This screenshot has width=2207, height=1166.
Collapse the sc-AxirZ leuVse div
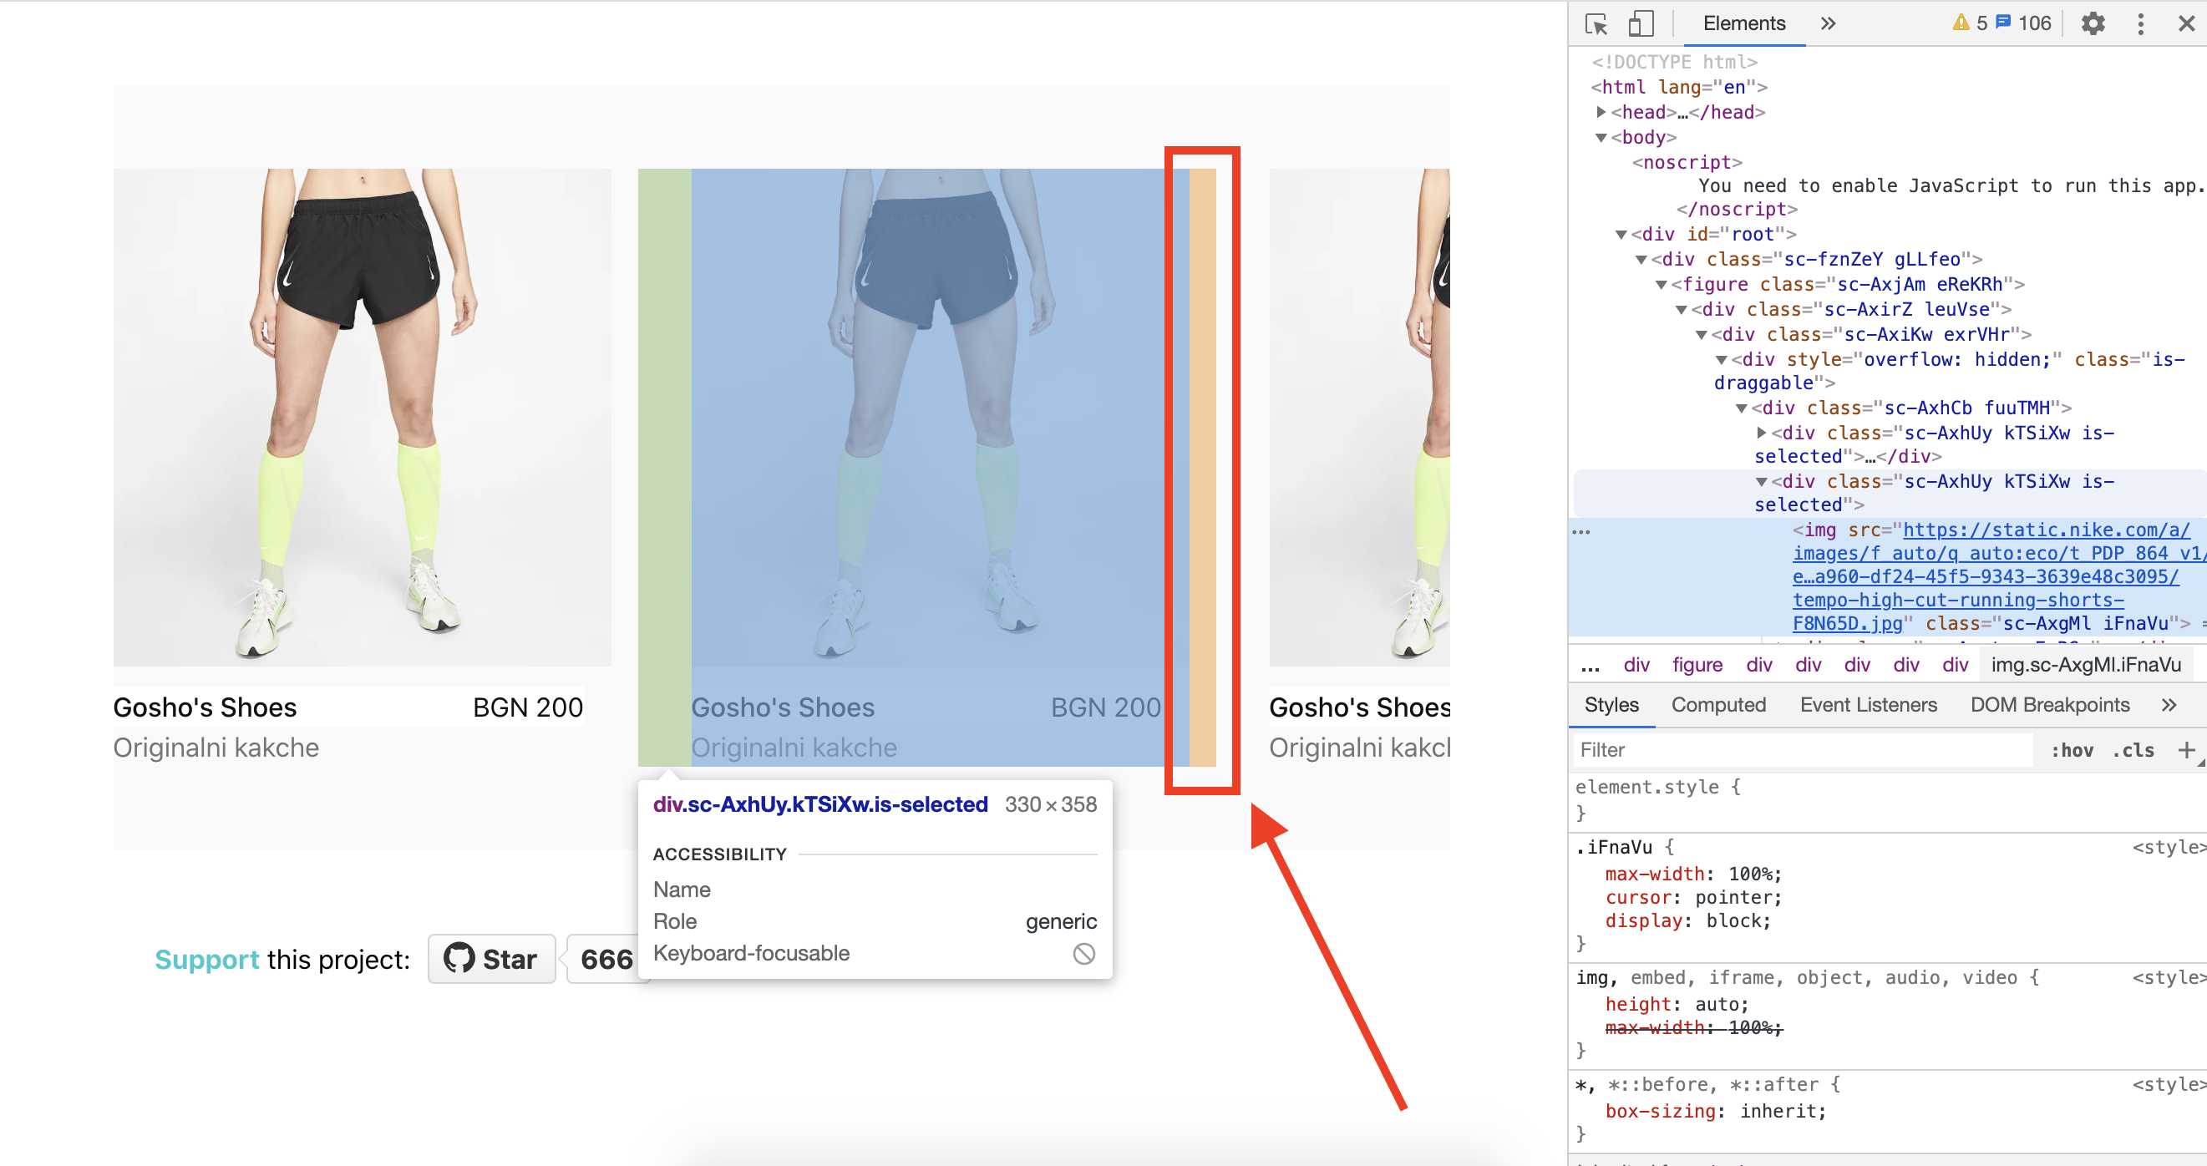tap(1681, 308)
